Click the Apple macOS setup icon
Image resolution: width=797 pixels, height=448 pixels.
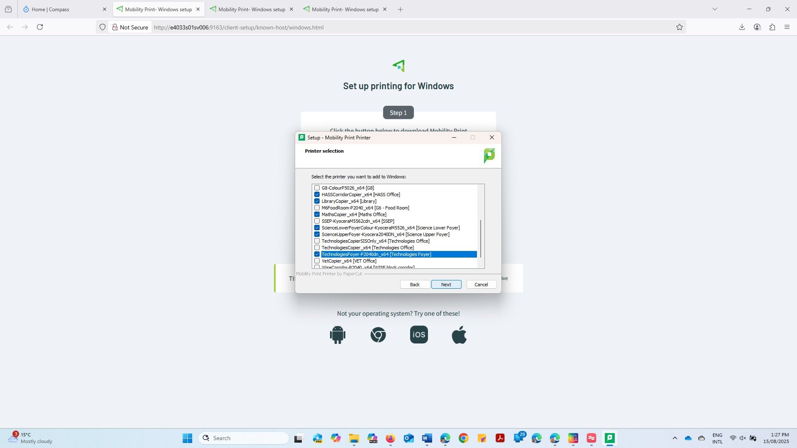point(459,335)
